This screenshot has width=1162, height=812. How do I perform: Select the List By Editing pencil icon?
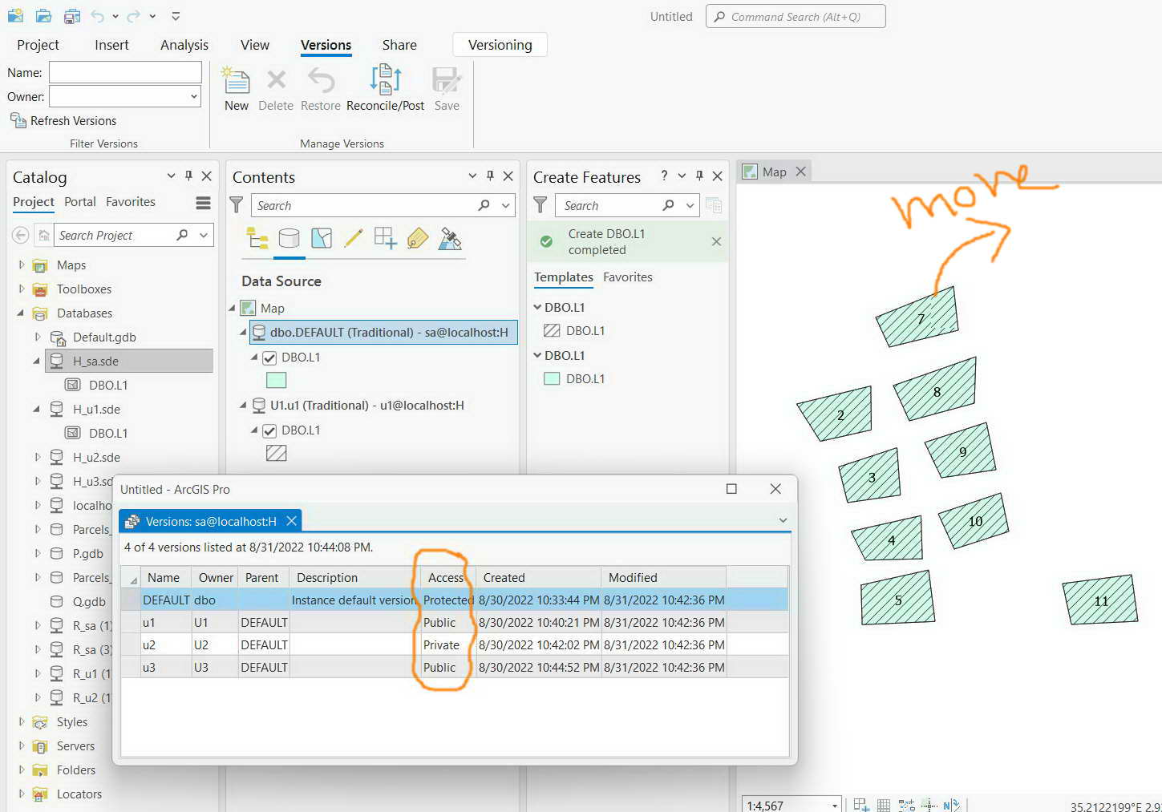tap(353, 238)
